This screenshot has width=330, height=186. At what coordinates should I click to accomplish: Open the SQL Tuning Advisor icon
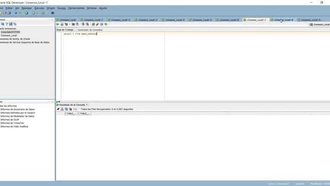77,24
